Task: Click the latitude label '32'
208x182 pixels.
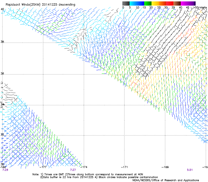Action: tap(2, 135)
